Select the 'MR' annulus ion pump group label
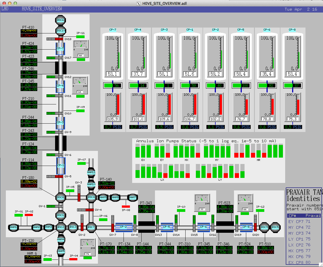 [x=258, y=160]
